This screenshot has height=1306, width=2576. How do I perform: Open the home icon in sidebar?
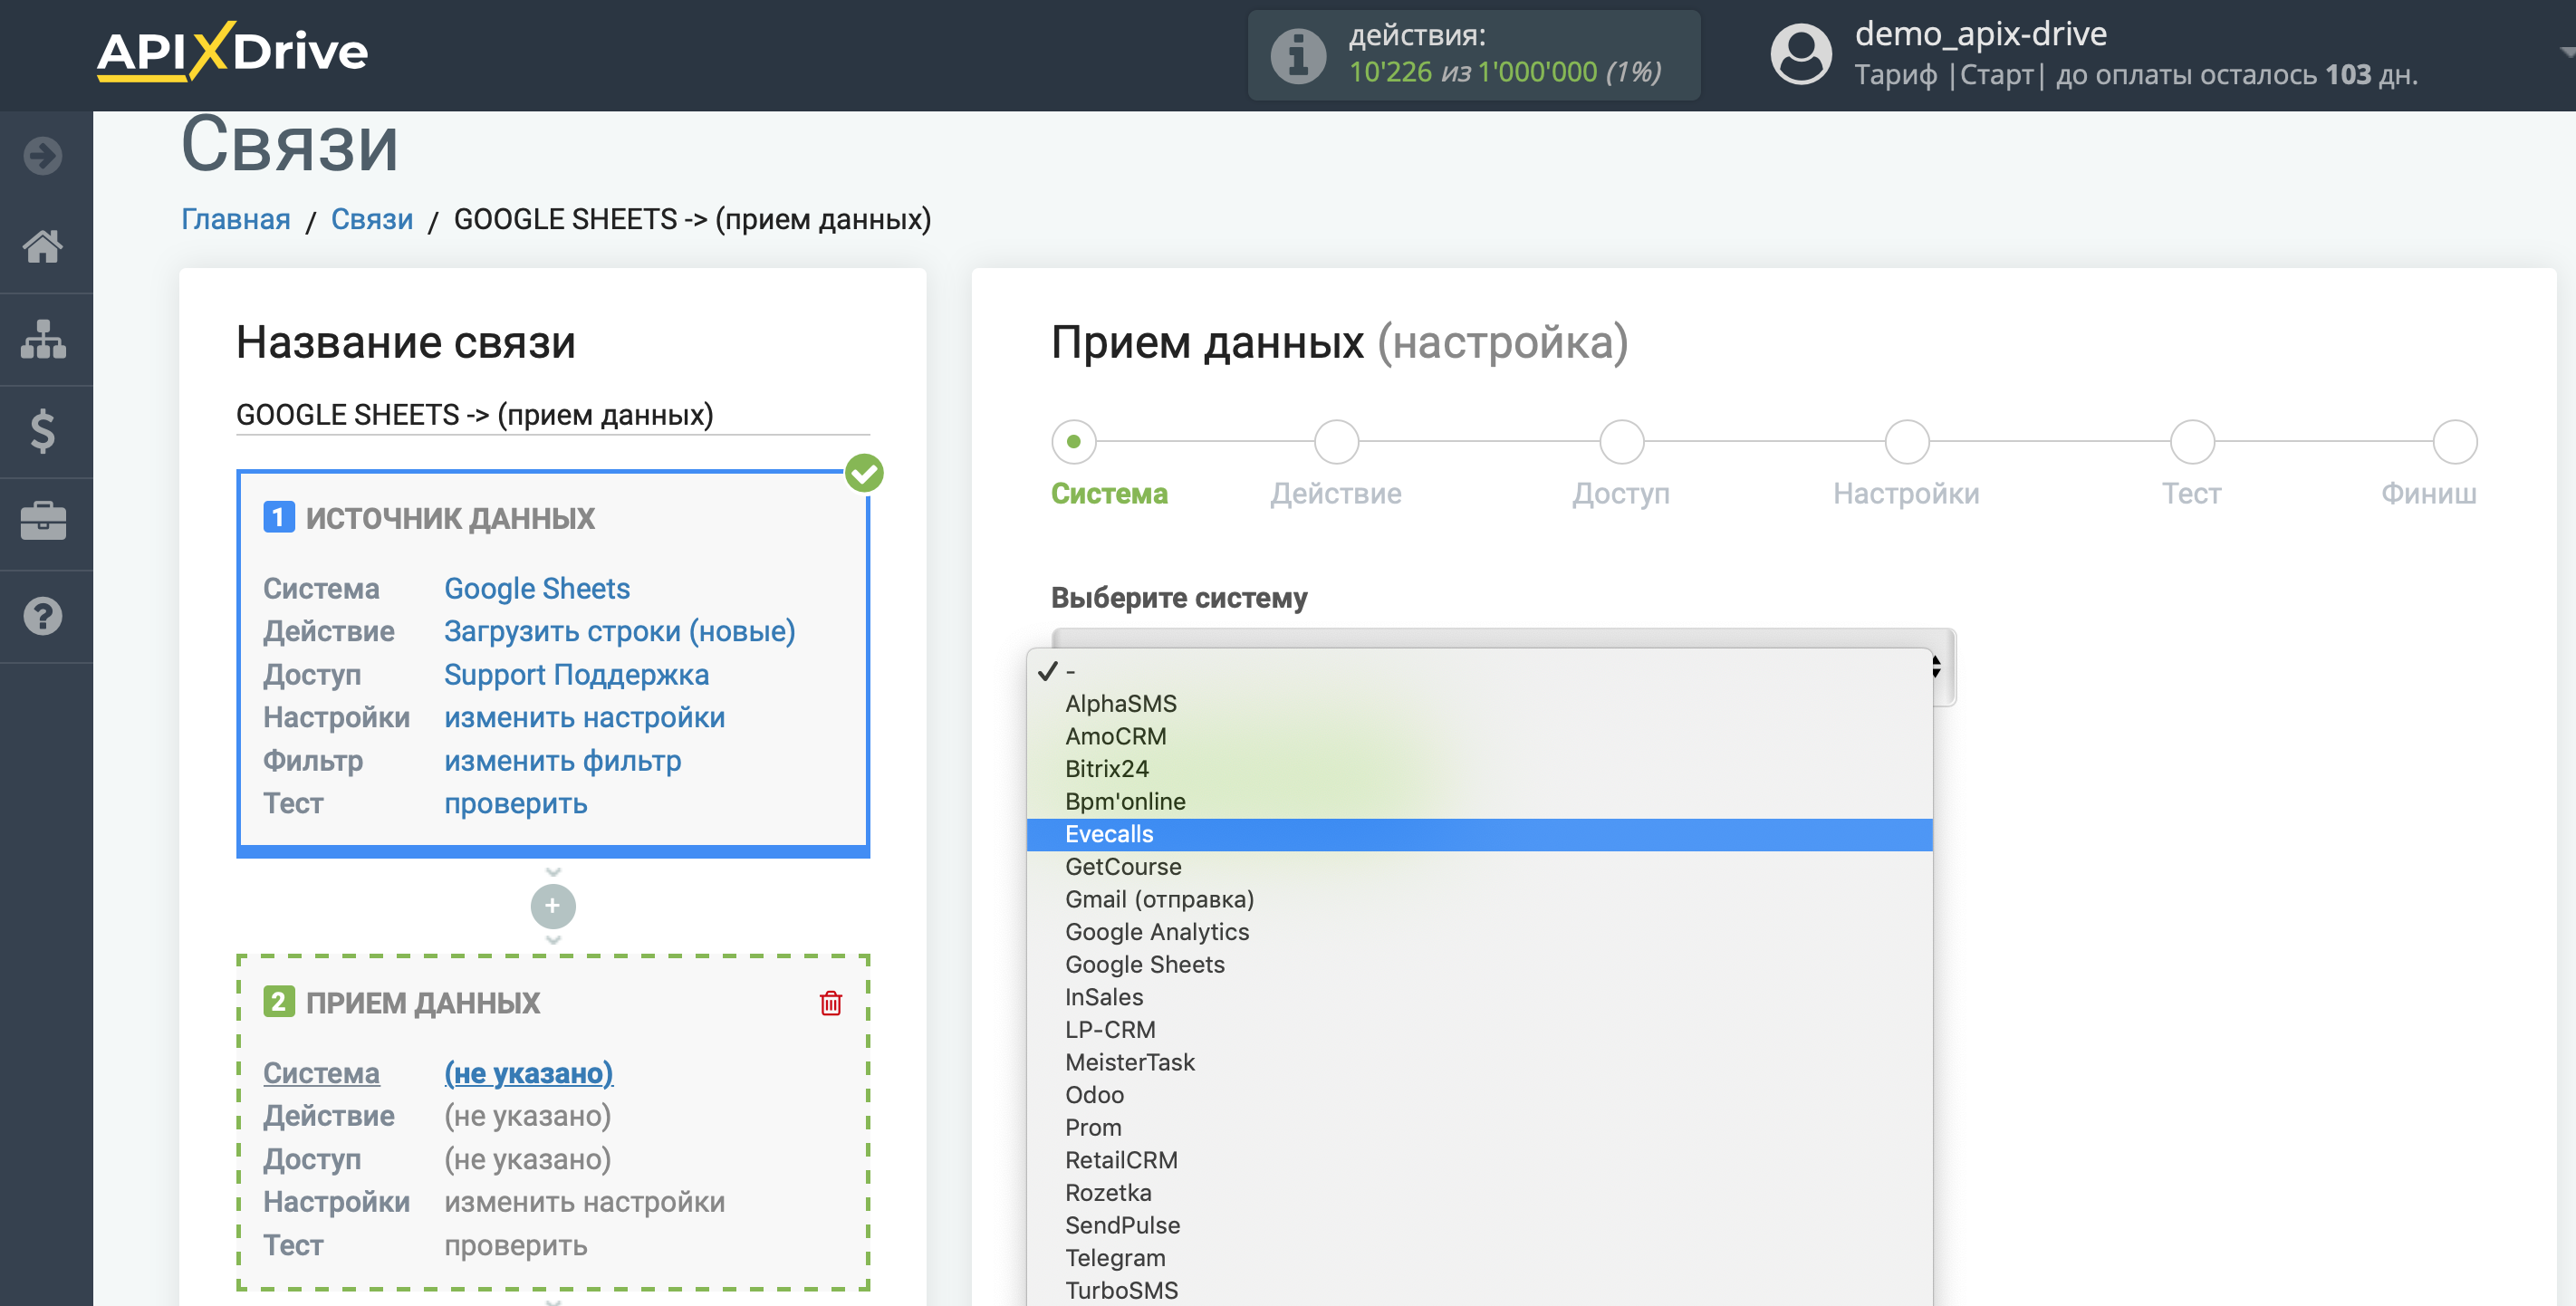43,246
